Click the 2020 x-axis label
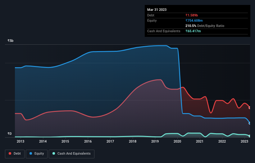255x163 pixels. point(177,141)
